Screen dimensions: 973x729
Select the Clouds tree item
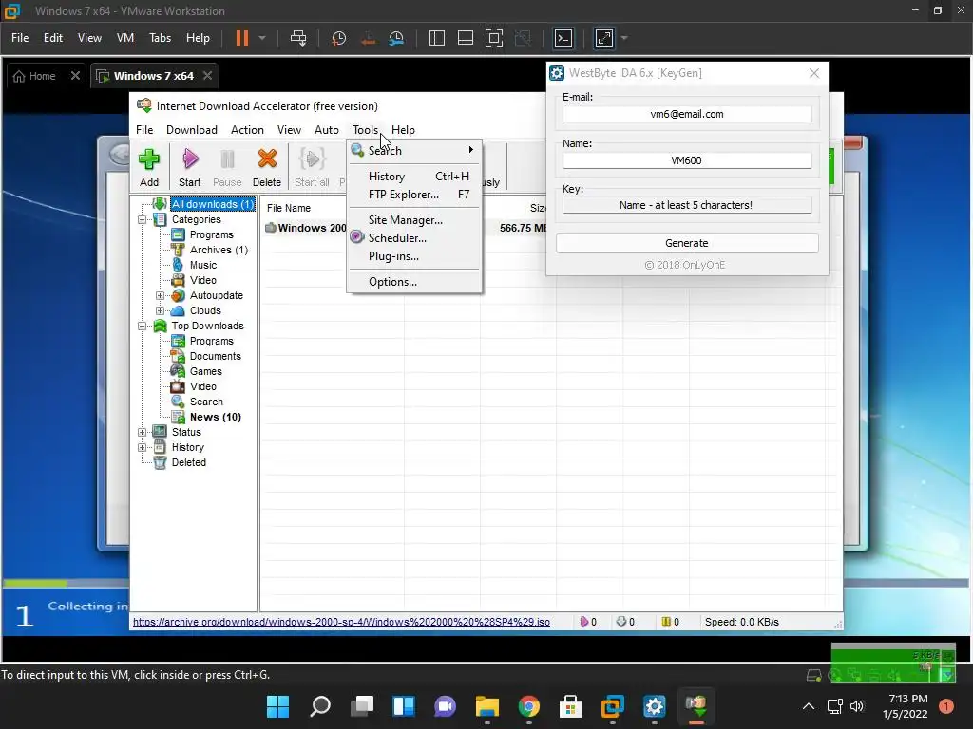pos(205,310)
